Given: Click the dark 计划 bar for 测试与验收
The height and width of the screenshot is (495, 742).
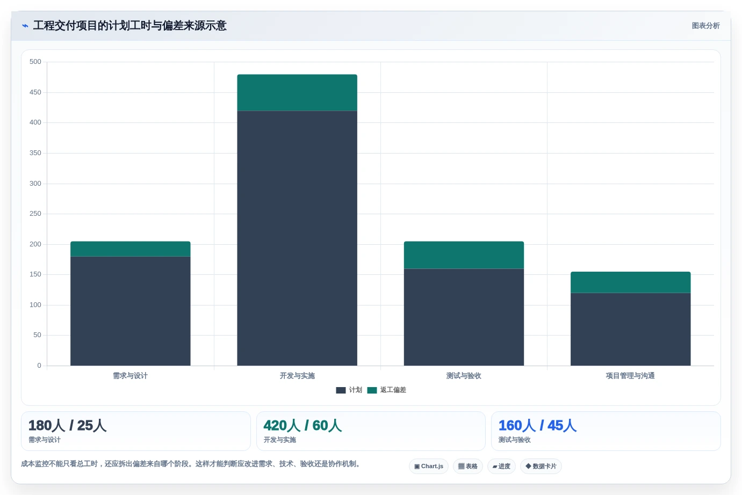Looking at the screenshot, I should click(x=464, y=317).
